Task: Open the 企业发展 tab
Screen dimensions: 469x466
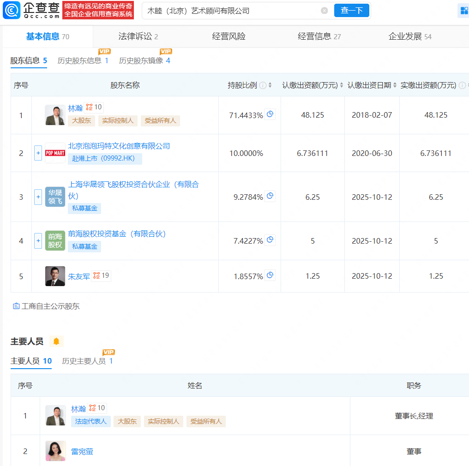Action: [x=410, y=36]
